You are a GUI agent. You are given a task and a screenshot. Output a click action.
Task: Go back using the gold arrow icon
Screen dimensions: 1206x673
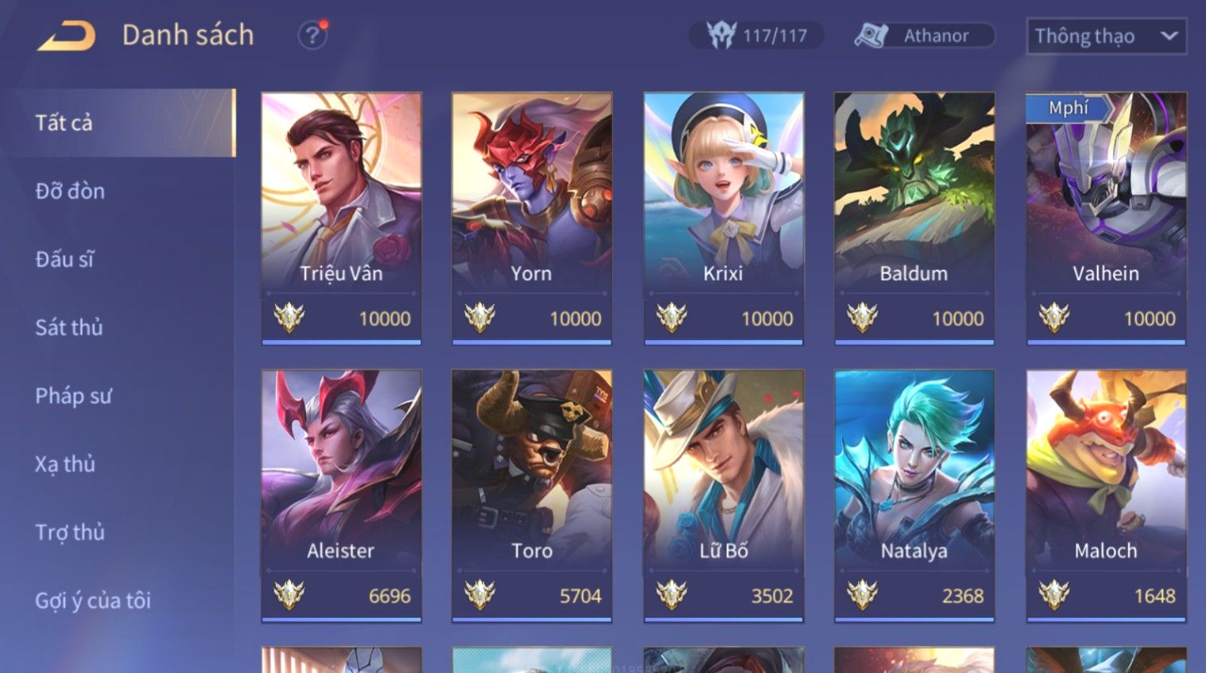click(67, 36)
